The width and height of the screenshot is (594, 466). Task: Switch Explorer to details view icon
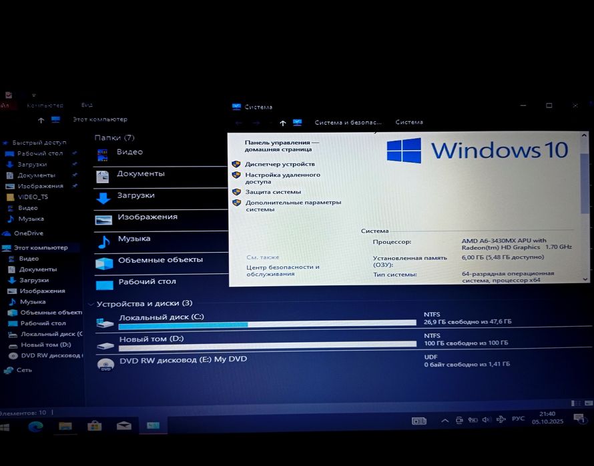[576, 403]
